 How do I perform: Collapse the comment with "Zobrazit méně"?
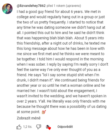tap(29, 118)
